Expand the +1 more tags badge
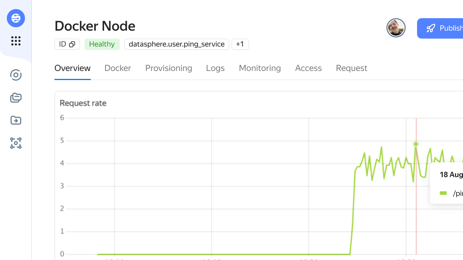 pyautogui.click(x=240, y=44)
